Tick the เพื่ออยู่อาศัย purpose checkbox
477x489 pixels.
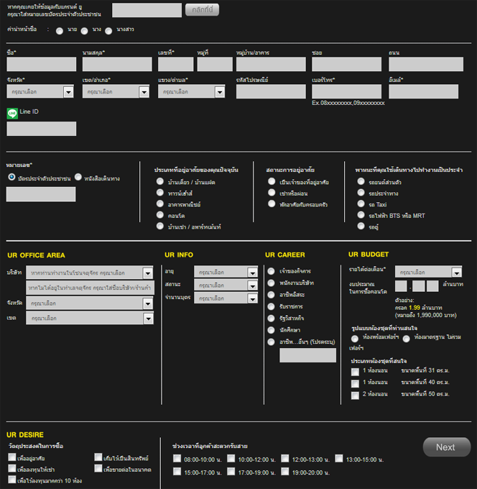pyautogui.click(x=12, y=457)
